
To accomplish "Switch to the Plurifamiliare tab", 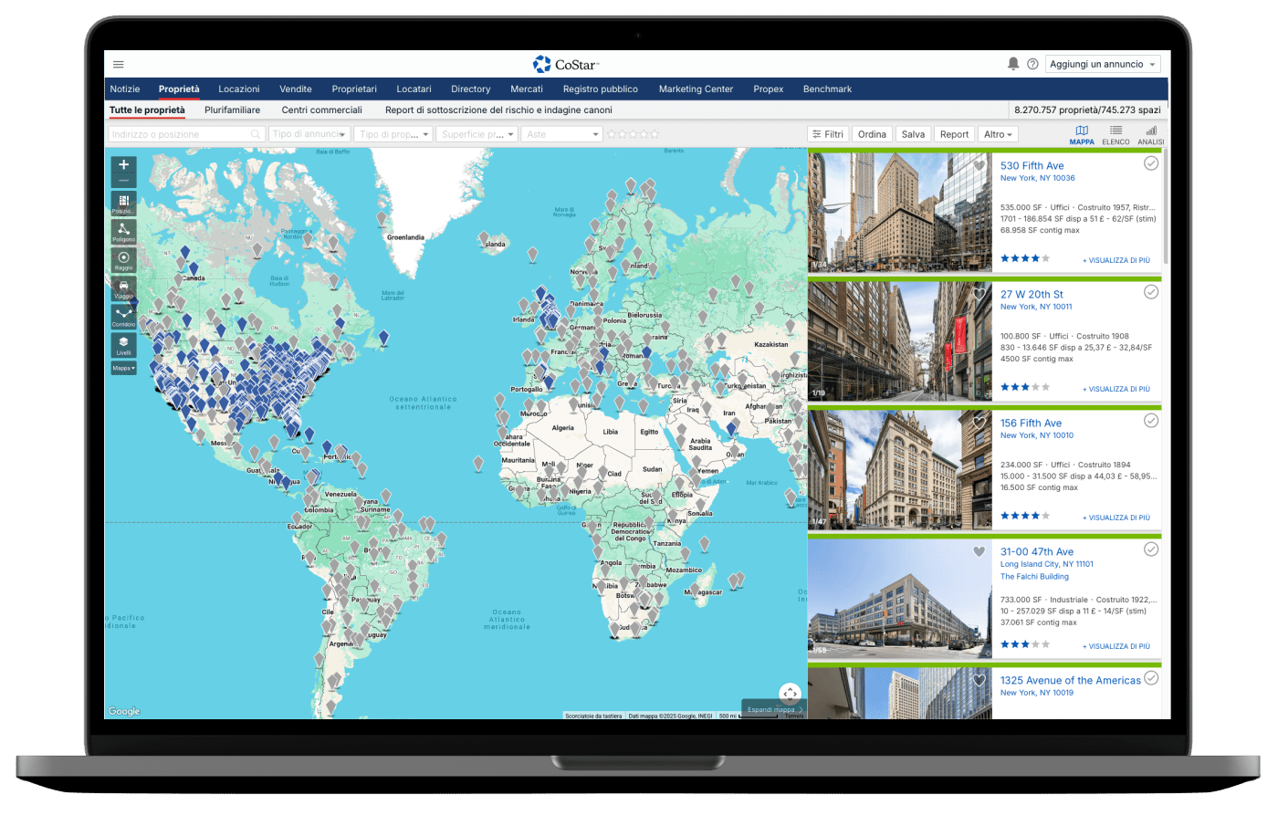I will (232, 110).
